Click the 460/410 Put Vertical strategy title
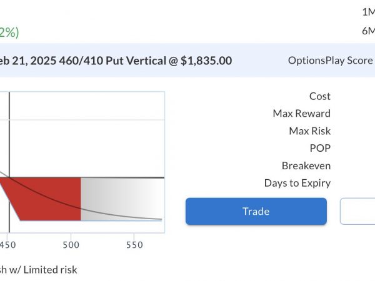The image size is (375, 281). point(116,61)
